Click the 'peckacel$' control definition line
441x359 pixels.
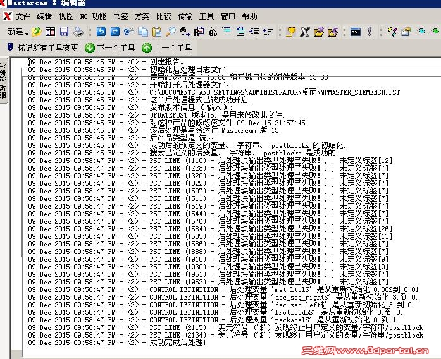point(213,320)
